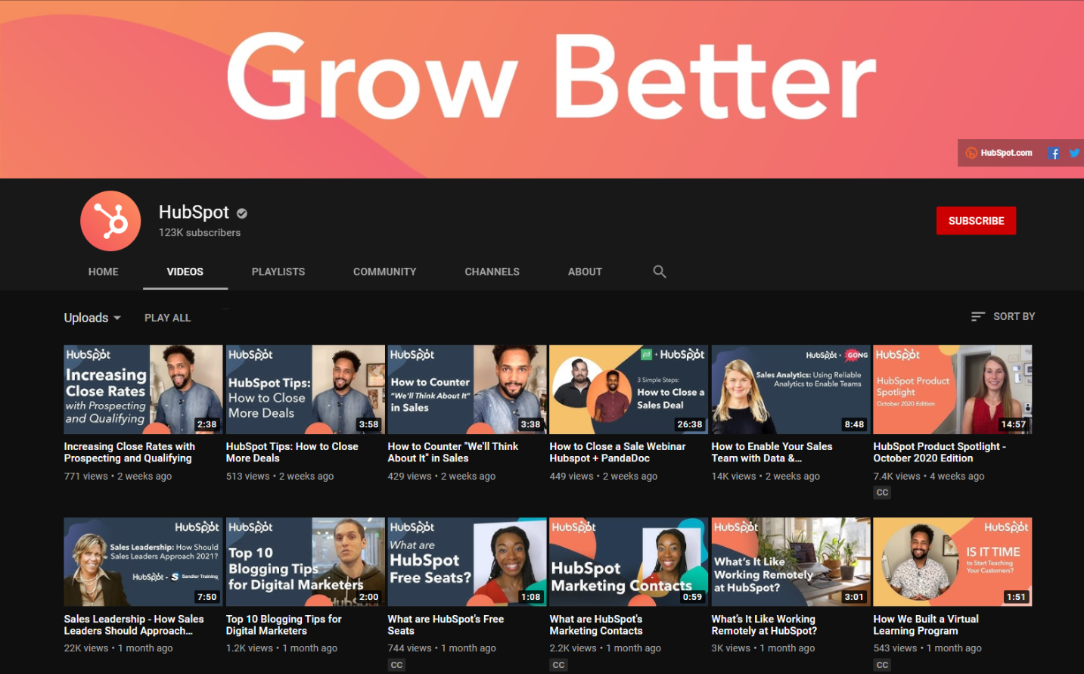1084x674 pixels.
Task: Click the Sort By filter icon
Action: [x=977, y=317]
